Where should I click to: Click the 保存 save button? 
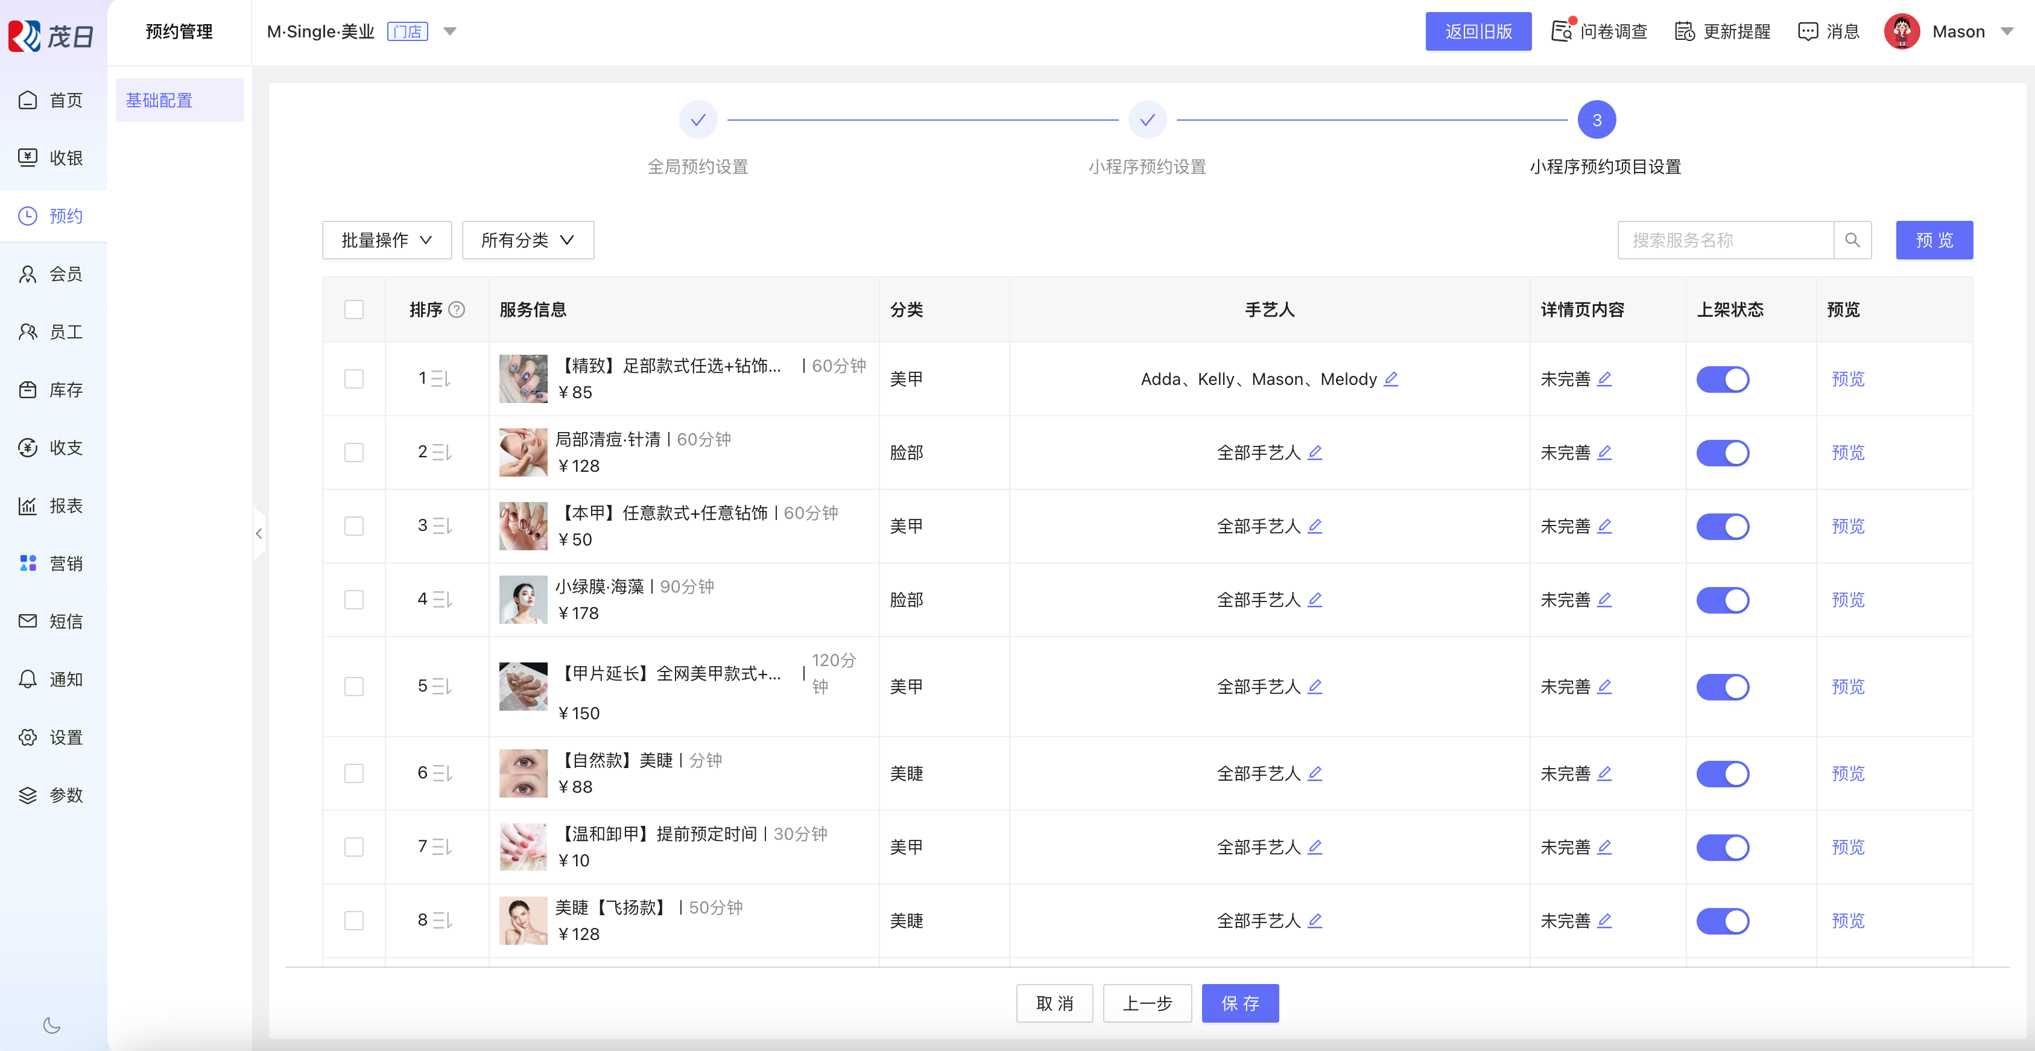pyautogui.click(x=1239, y=1003)
